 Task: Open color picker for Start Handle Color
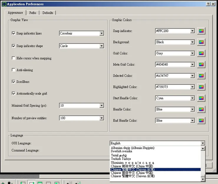pos(201,98)
